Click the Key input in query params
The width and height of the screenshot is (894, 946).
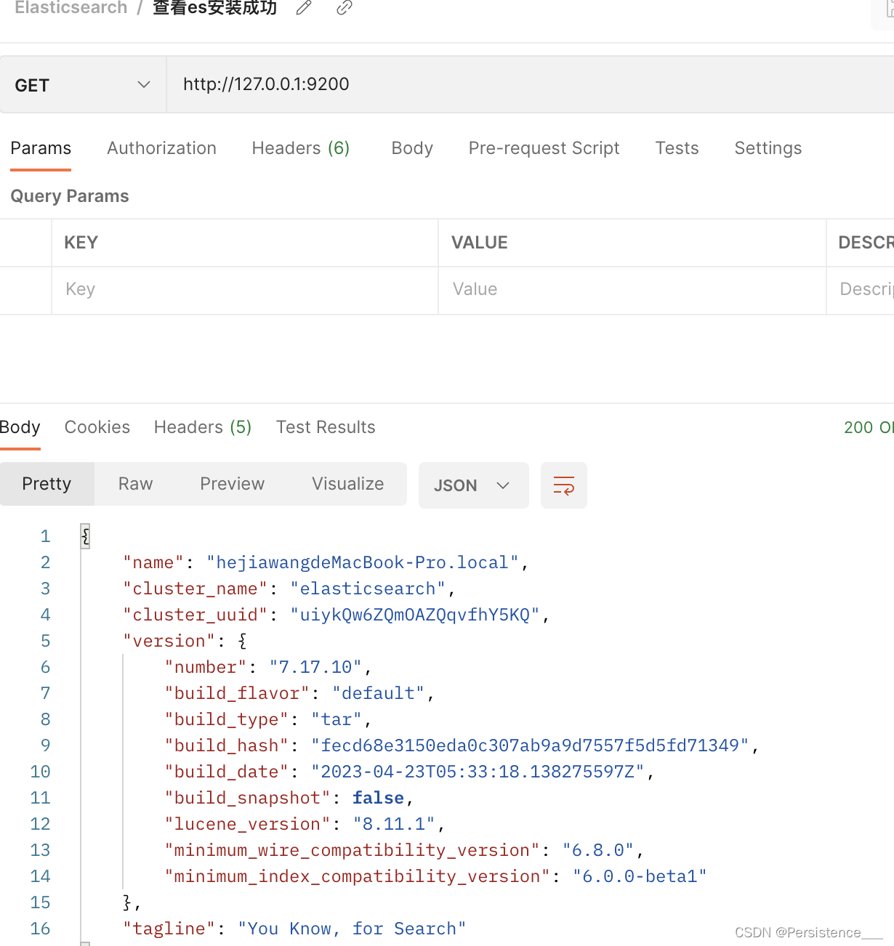245,289
